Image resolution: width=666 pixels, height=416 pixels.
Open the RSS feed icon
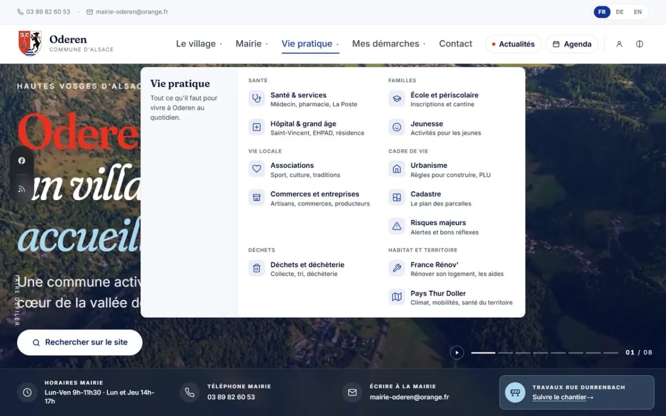(22, 189)
